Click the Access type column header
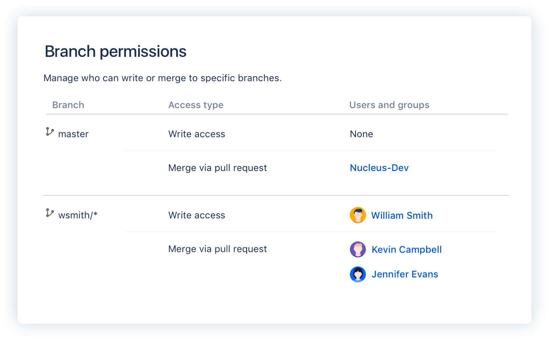Viewport: 549px width, 340px height. click(x=196, y=105)
